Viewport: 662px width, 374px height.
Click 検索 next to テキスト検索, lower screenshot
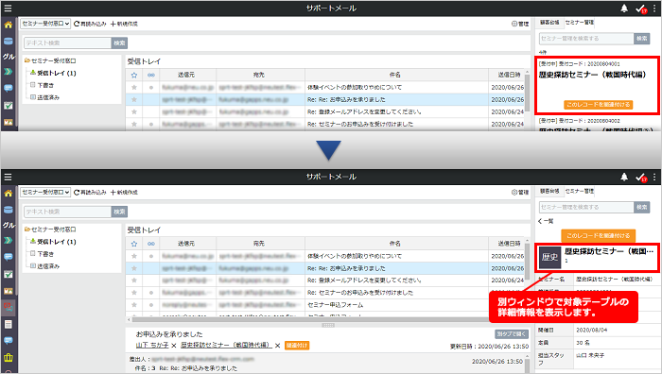pyautogui.click(x=119, y=212)
